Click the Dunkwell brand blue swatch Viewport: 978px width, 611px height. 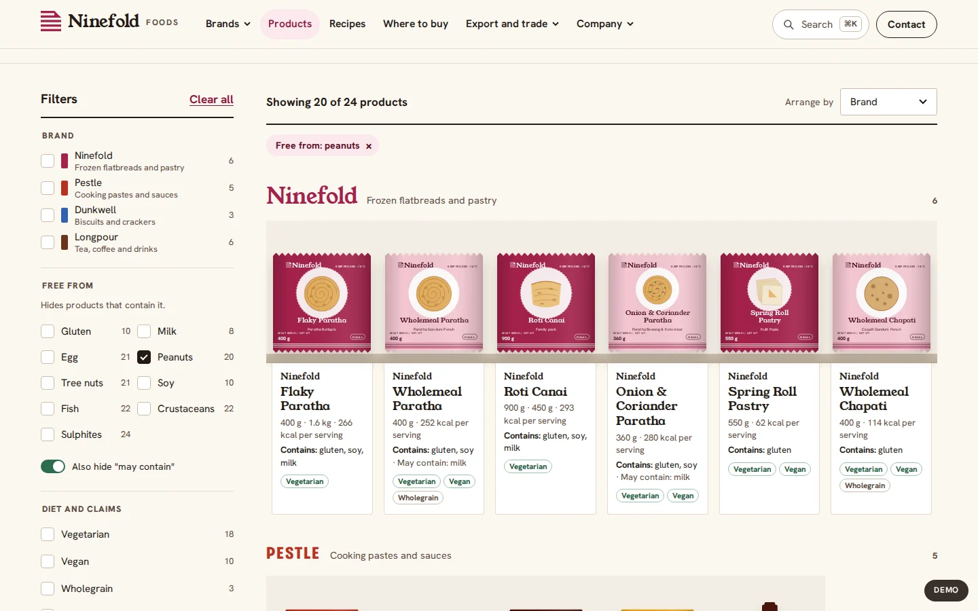pyautogui.click(x=65, y=215)
